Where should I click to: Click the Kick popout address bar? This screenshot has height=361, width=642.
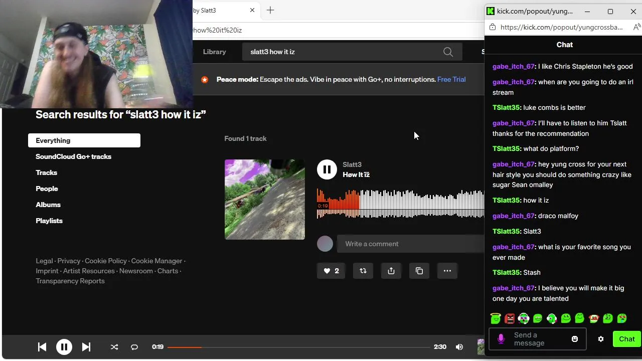pos(561,27)
